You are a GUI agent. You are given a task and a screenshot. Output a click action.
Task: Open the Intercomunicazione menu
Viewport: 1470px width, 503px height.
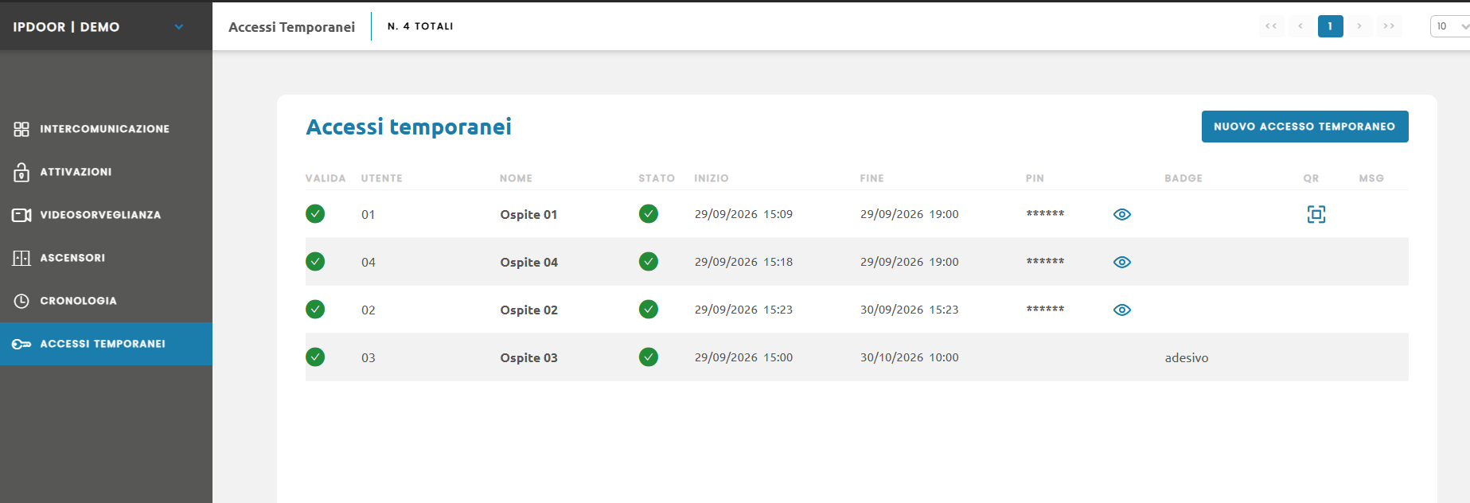click(106, 129)
